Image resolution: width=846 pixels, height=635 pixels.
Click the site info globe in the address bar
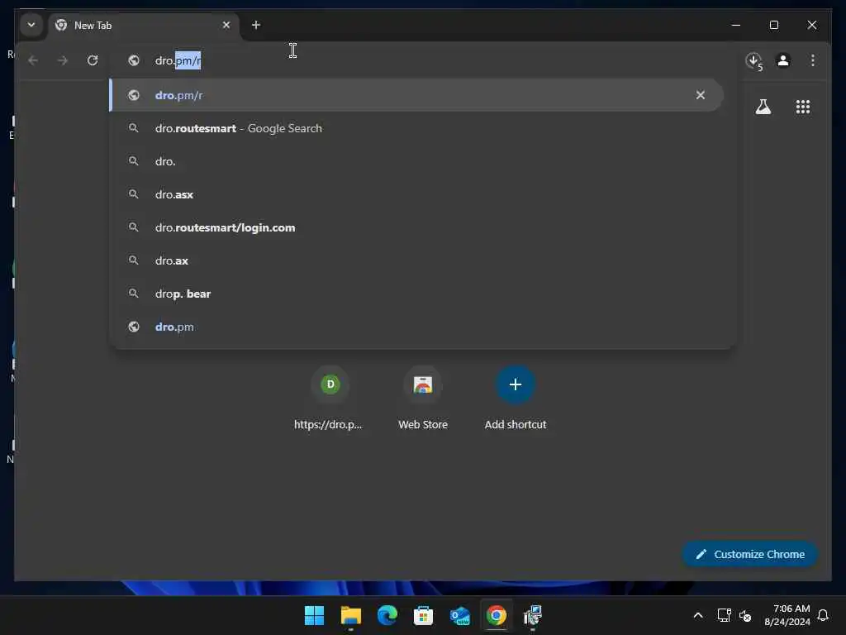tap(133, 60)
